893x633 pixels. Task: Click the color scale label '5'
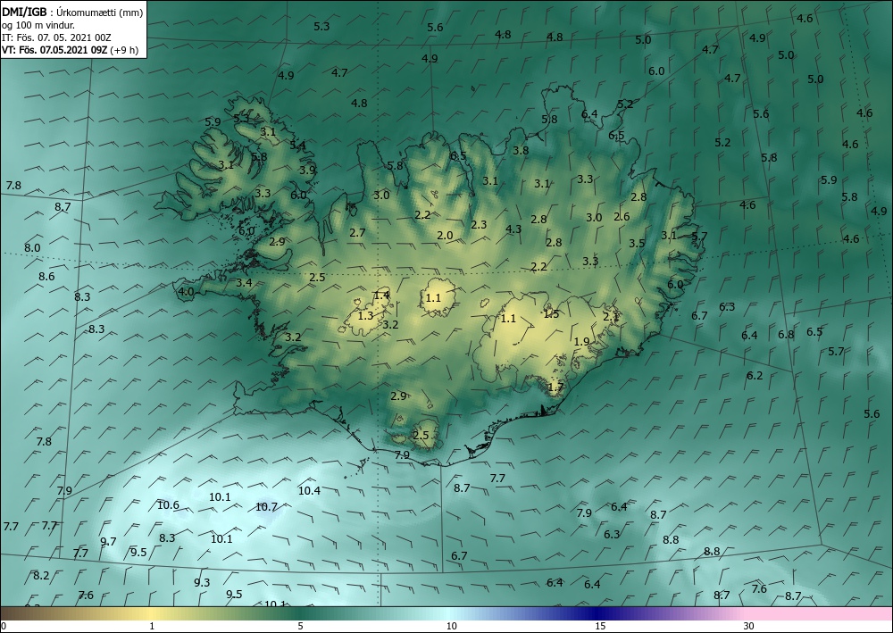tap(300, 626)
